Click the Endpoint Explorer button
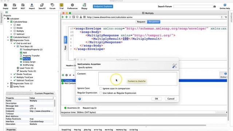The width and height of the screenshot is (233, 131). tap(103, 7)
